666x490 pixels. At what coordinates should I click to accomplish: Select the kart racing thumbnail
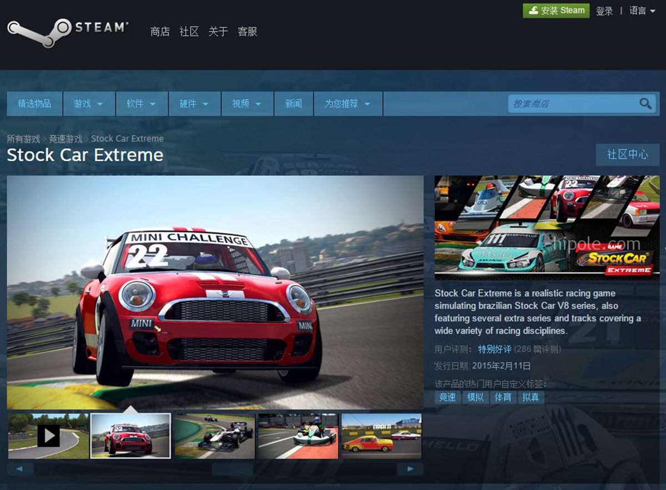[298, 436]
